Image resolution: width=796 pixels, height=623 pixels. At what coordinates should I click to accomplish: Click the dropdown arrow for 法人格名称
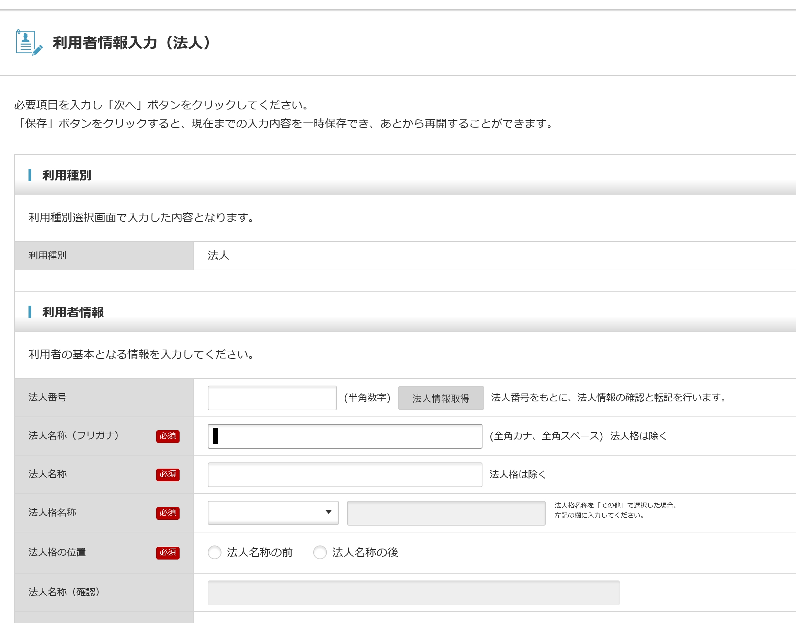[328, 512]
